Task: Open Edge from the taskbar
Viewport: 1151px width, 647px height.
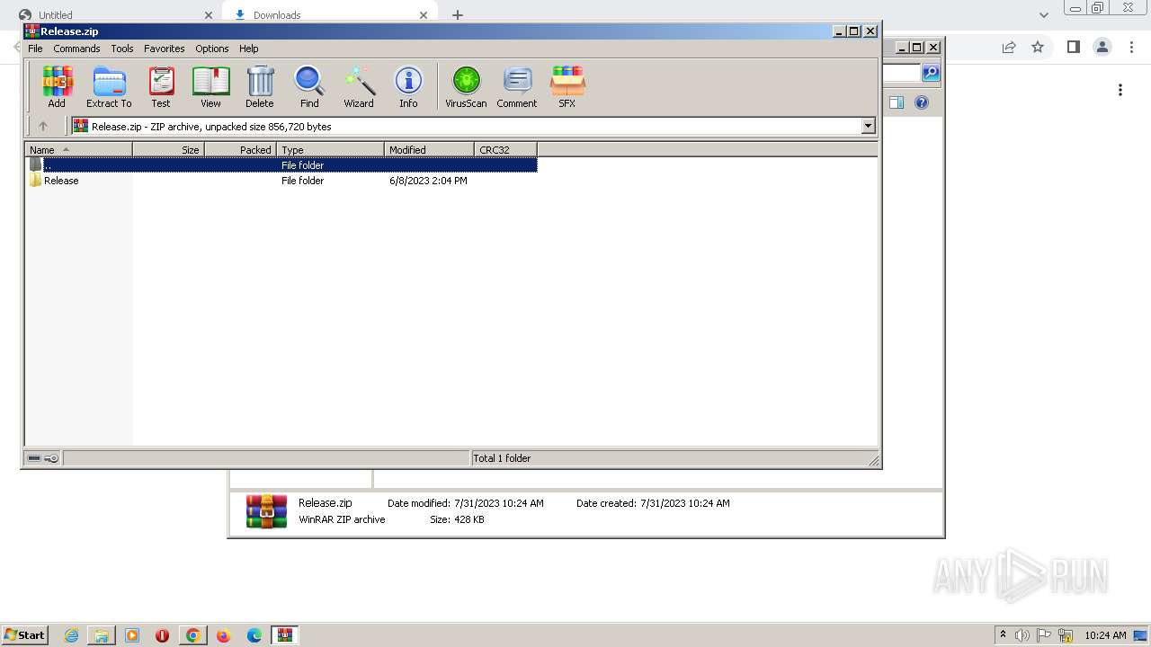Action: click(254, 635)
